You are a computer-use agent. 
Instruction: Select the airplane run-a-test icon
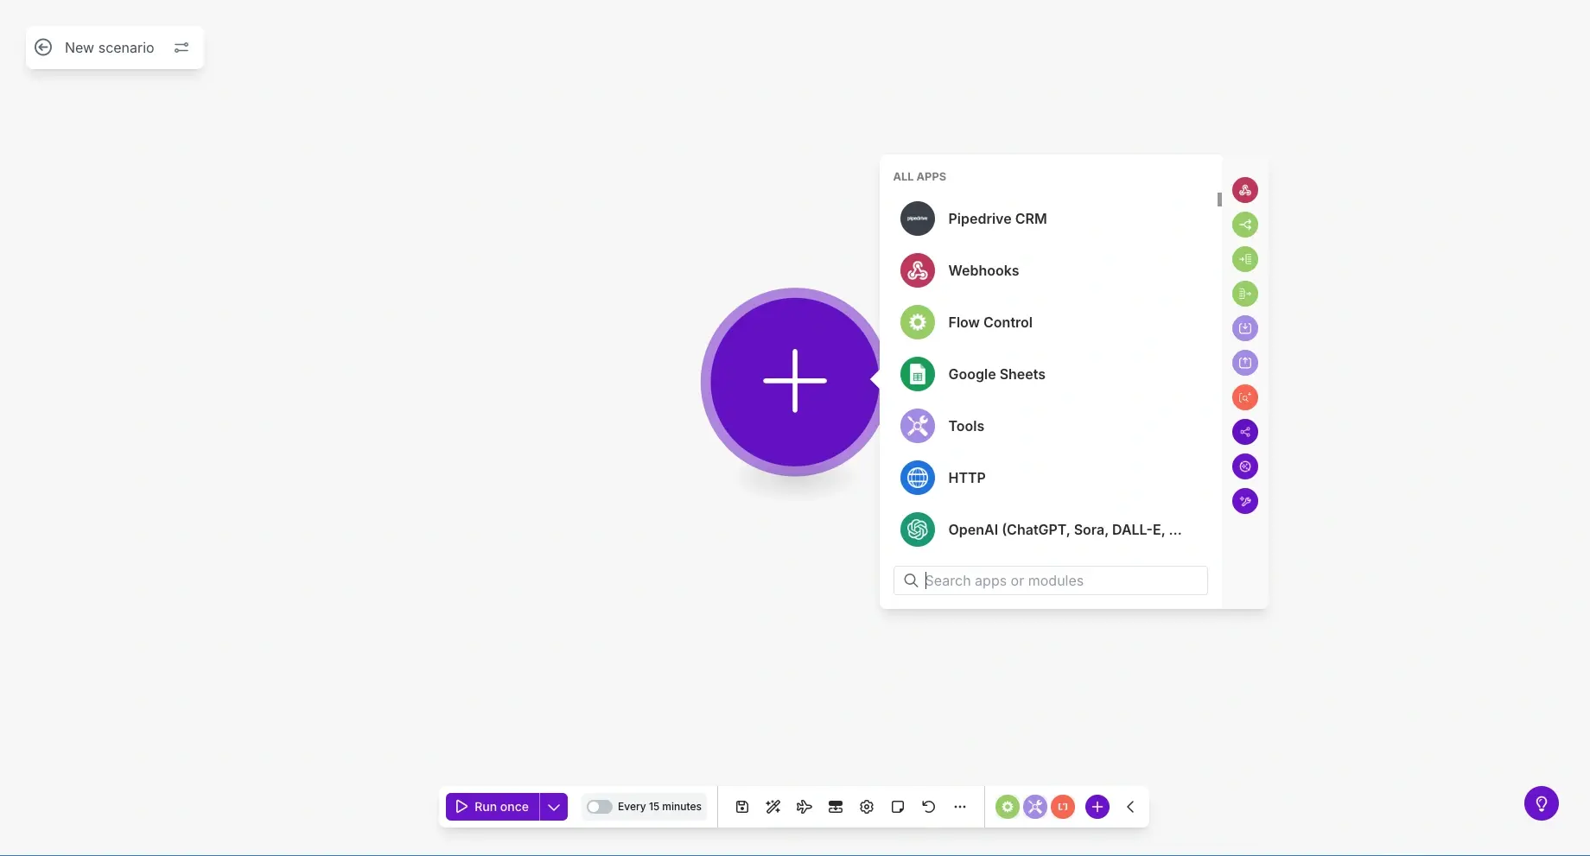(804, 807)
